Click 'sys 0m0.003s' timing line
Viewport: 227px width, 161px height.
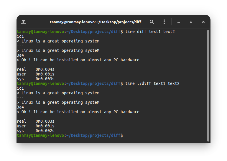click(36, 79)
